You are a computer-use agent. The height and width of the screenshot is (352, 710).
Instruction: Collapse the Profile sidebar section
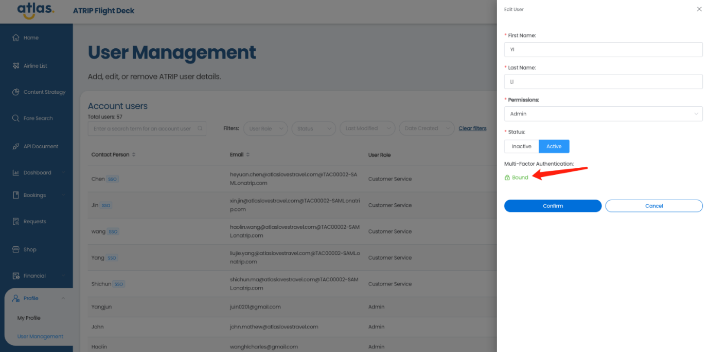click(63, 299)
